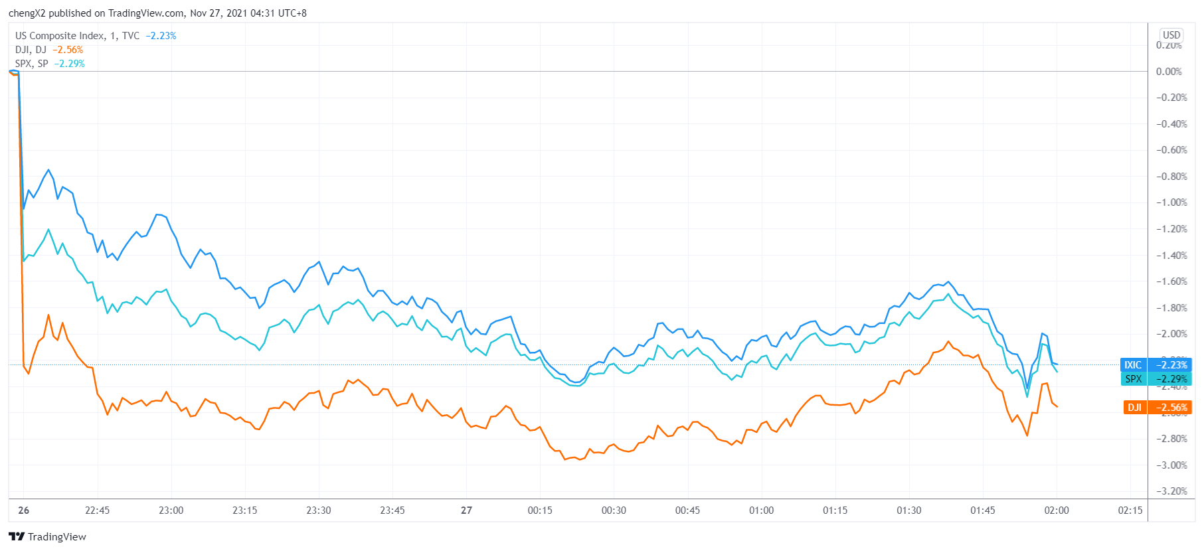Click the 01:30 time axis label
Viewport: 1204px width, 551px height.
tap(908, 510)
